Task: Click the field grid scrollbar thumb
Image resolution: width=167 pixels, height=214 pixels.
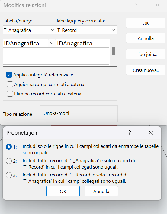Action: click(113, 51)
